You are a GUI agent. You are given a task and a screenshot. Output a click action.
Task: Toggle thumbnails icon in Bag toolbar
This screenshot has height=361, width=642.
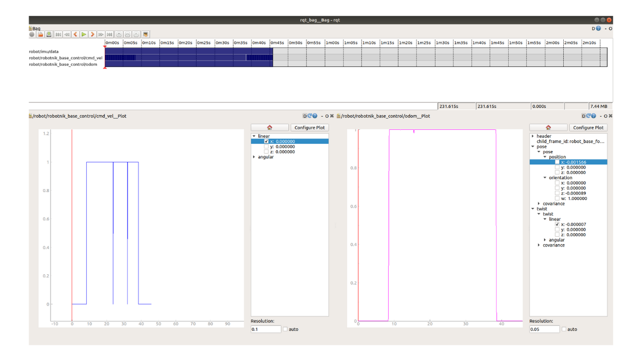tap(146, 35)
